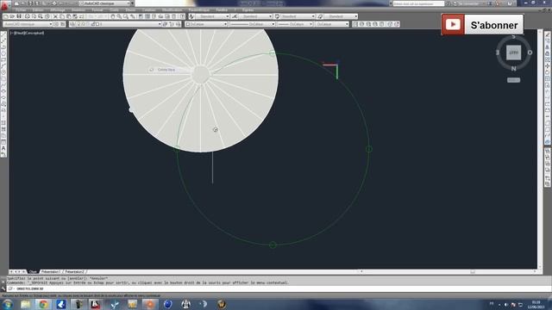Screen dimensions: 552x310
Task: Switch to the Présentation2 layout tab
Action: click(x=75, y=272)
